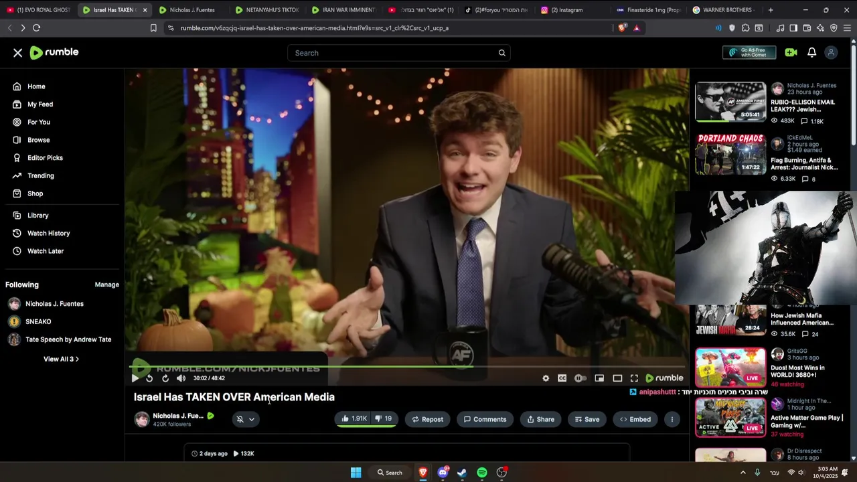Click the search magnifier icon
The height and width of the screenshot is (482, 857).
click(501, 53)
